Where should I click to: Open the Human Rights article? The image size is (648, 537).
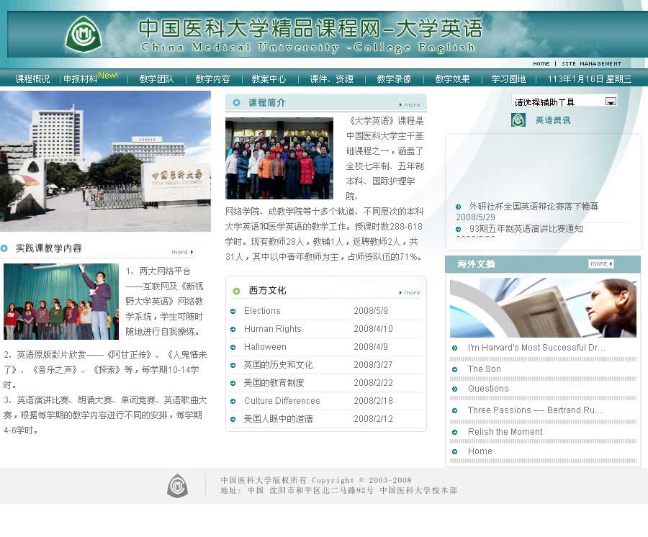(272, 329)
